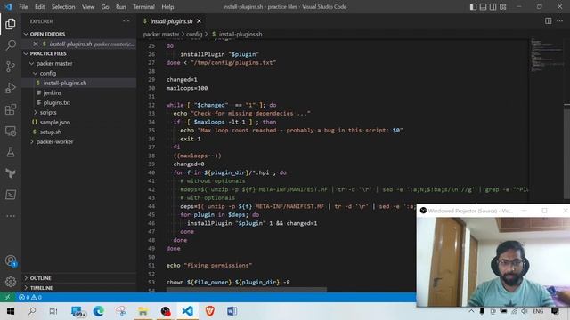Close install-plugins.sh in Open Editors
Viewport: 570px width, 320px height.
(36, 44)
